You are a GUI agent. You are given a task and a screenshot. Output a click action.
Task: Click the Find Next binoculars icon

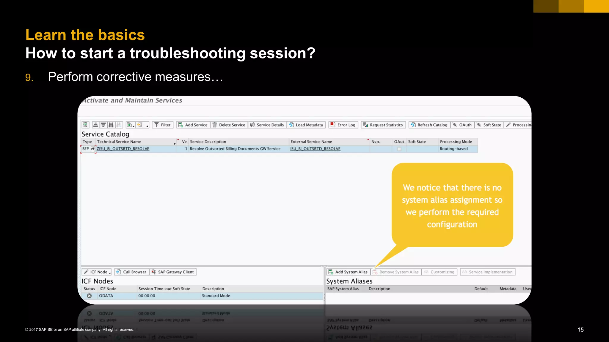pyautogui.click(x=119, y=125)
